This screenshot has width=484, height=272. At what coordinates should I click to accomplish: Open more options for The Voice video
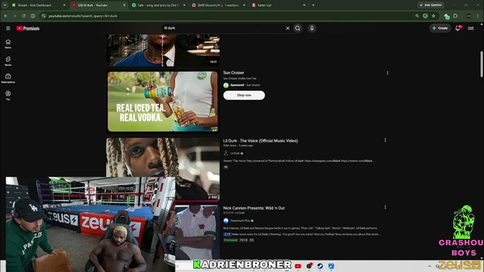coord(385,140)
